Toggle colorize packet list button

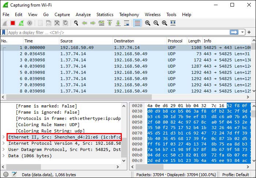[137, 23]
